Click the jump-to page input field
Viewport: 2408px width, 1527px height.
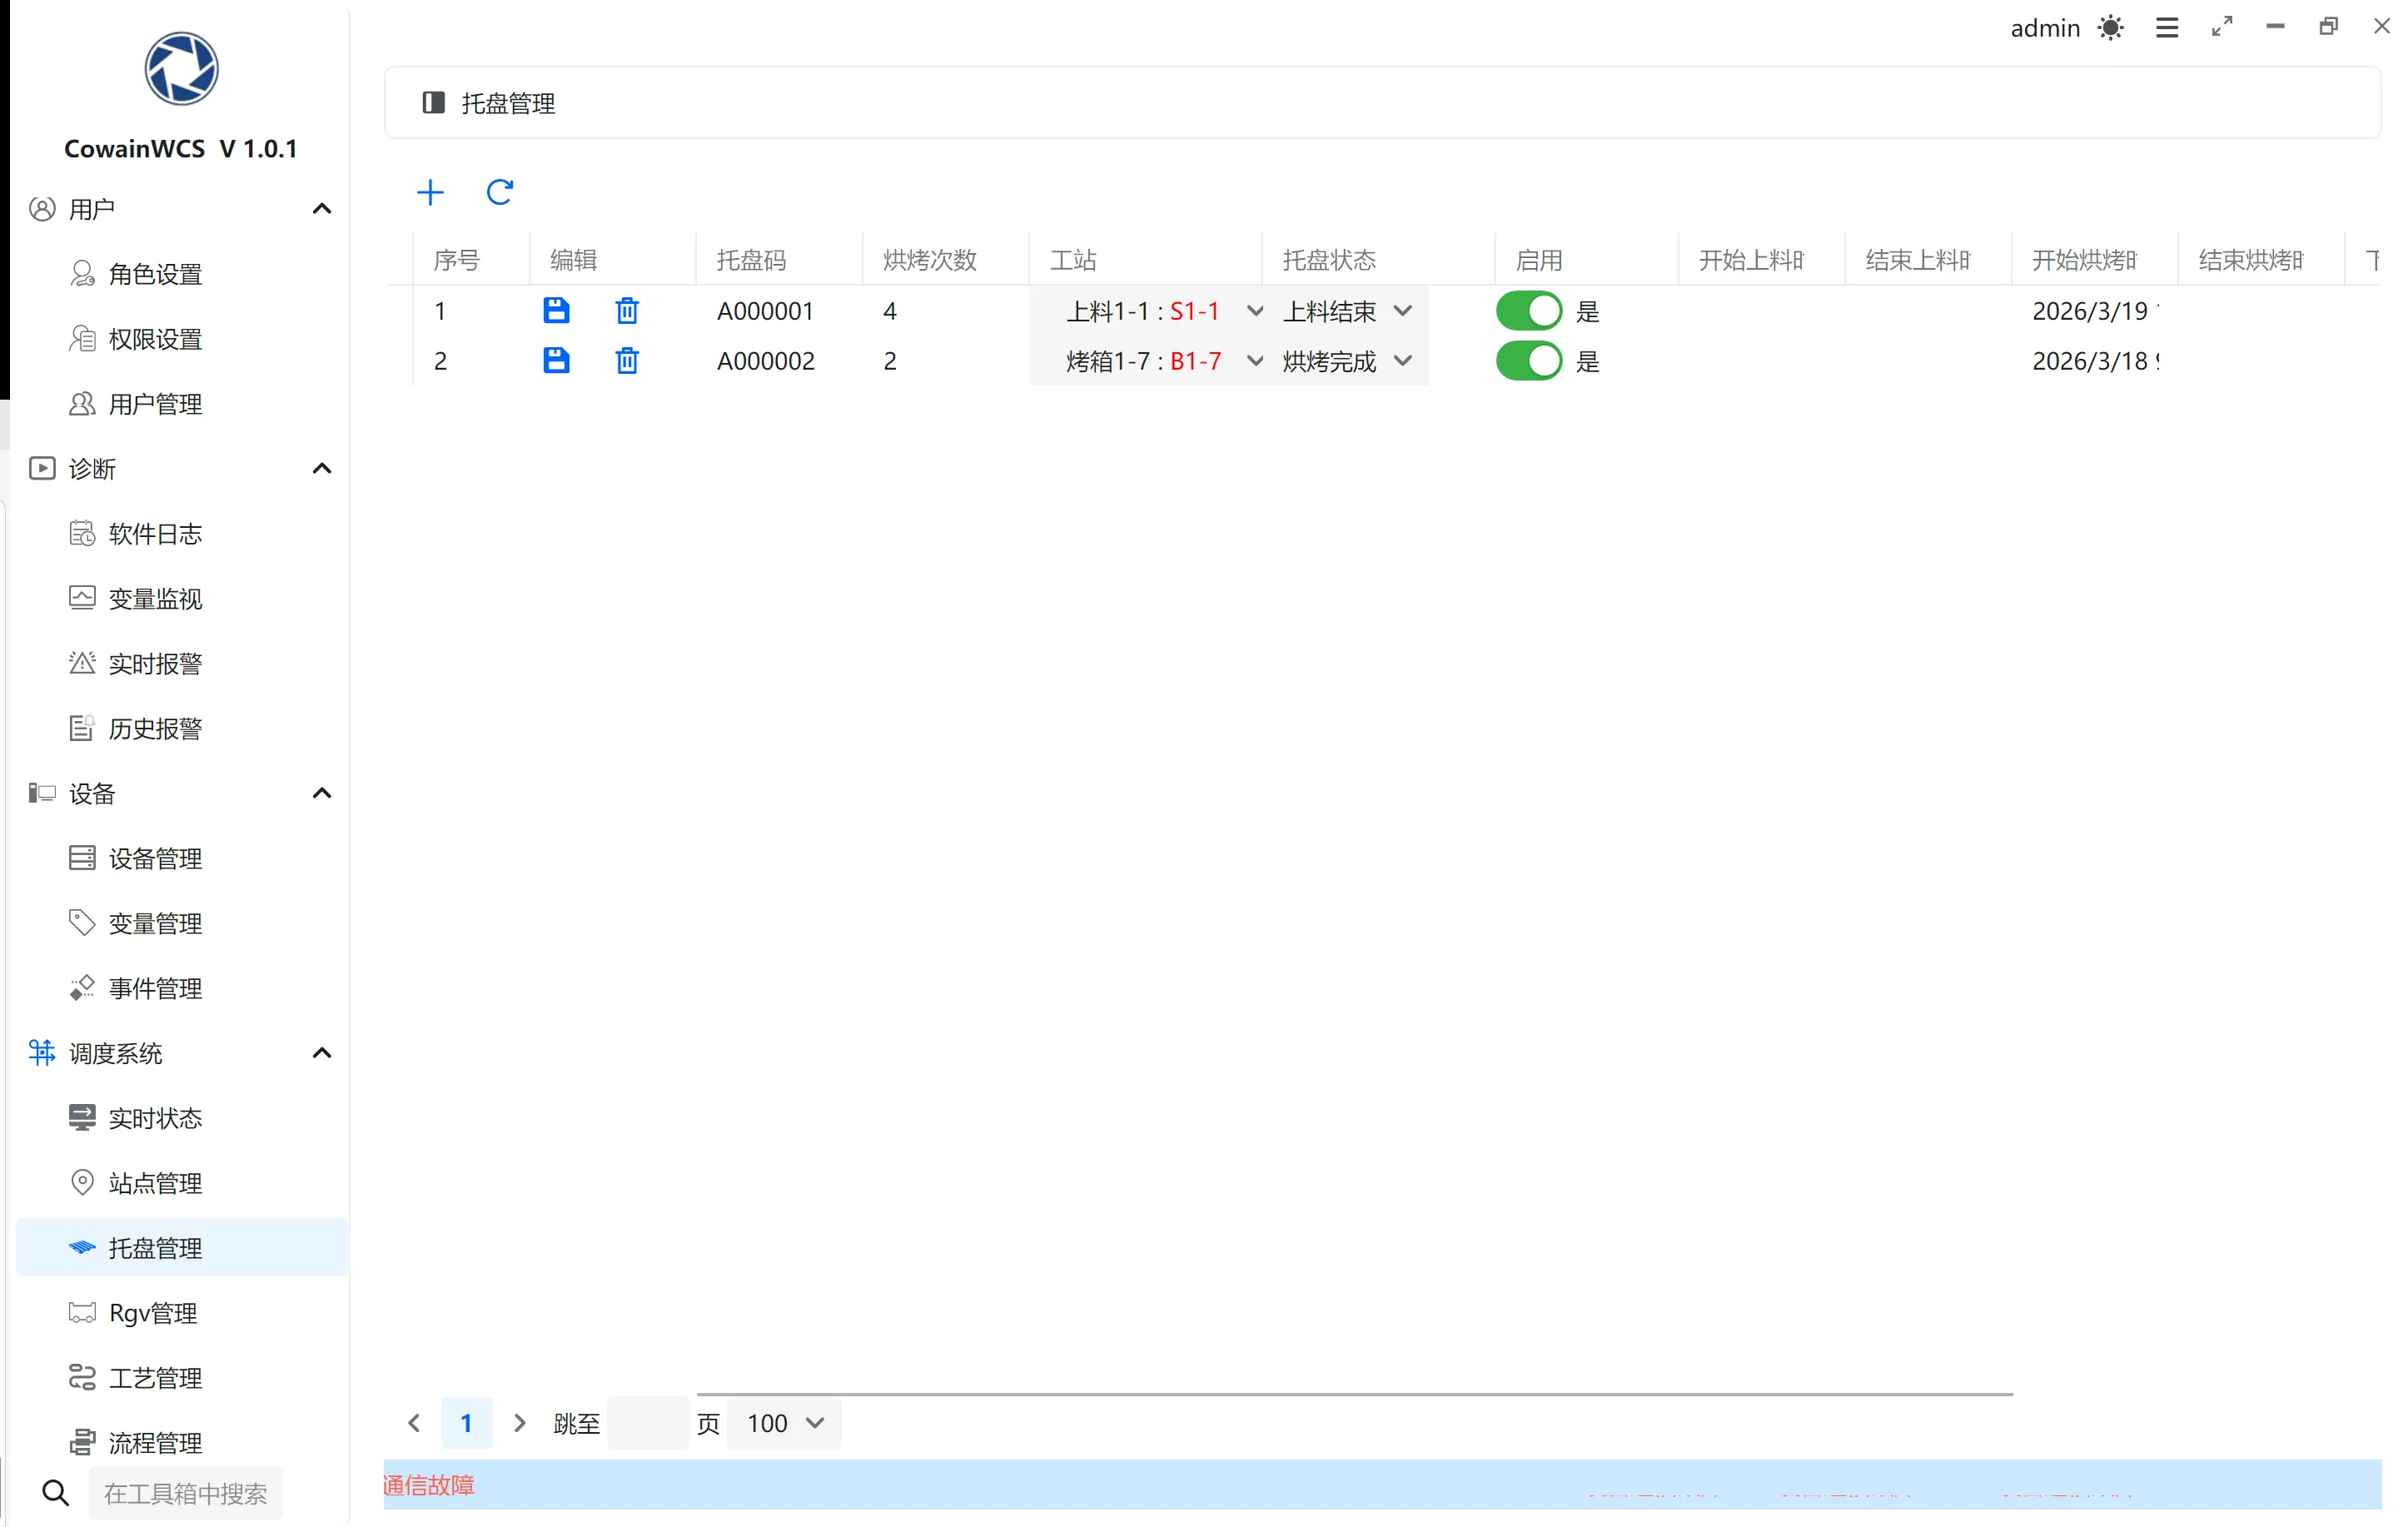click(647, 1423)
